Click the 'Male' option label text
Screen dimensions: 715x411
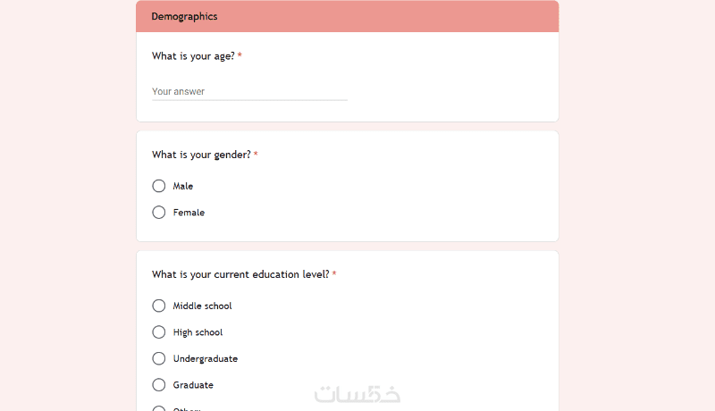coord(183,186)
